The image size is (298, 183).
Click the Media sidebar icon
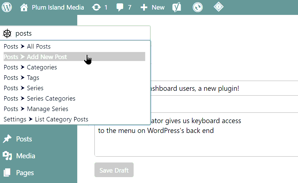(x=7, y=156)
